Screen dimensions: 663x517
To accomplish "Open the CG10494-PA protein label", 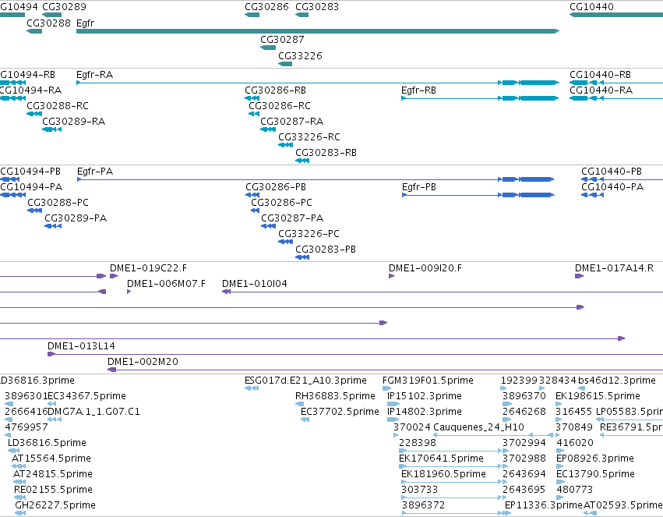I will pos(31,187).
